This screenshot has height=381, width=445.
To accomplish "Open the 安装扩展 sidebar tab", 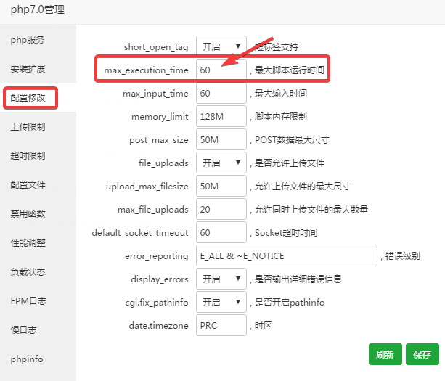I will click(28, 69).
